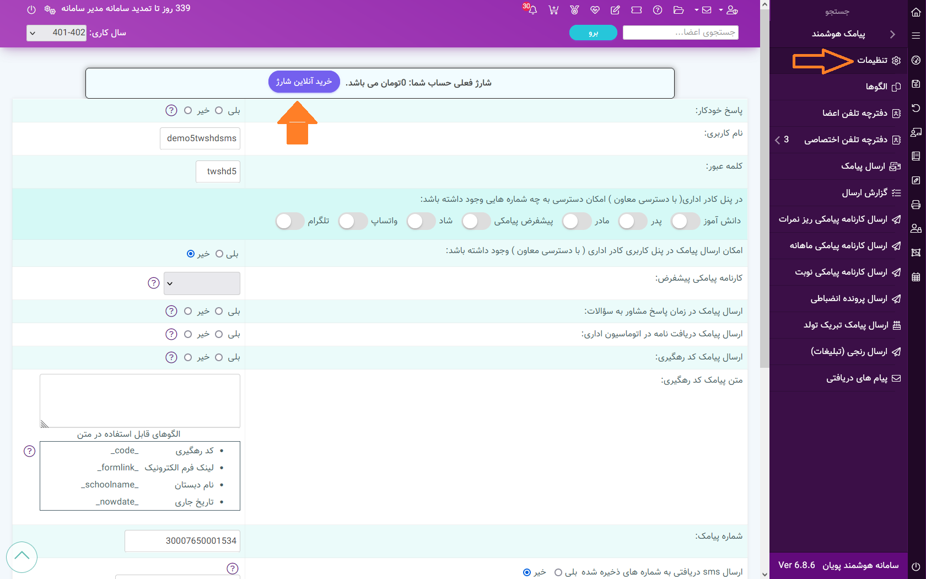
Task: Open the calendar icon in sidebar strip
Action: tap(916, 277)
